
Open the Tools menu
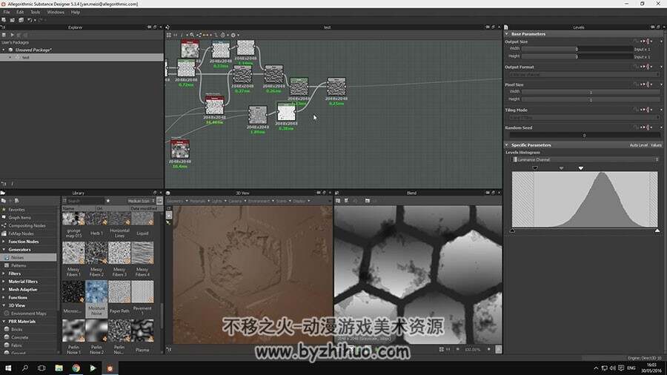point(36,13)
